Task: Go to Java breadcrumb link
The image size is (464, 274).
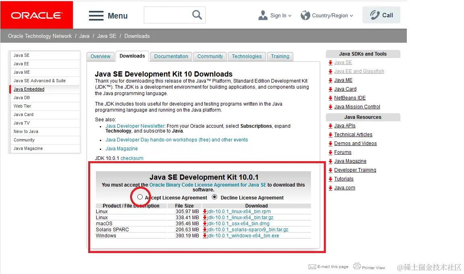Action: click(84, 36)
